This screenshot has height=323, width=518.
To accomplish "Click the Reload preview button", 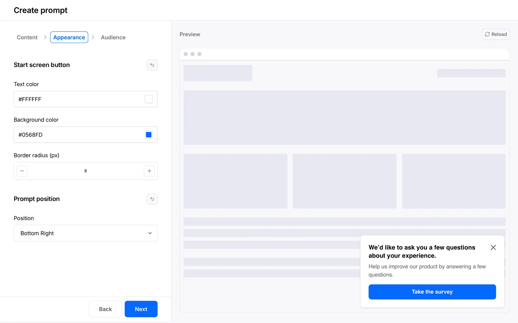I will tap(496, 34).
